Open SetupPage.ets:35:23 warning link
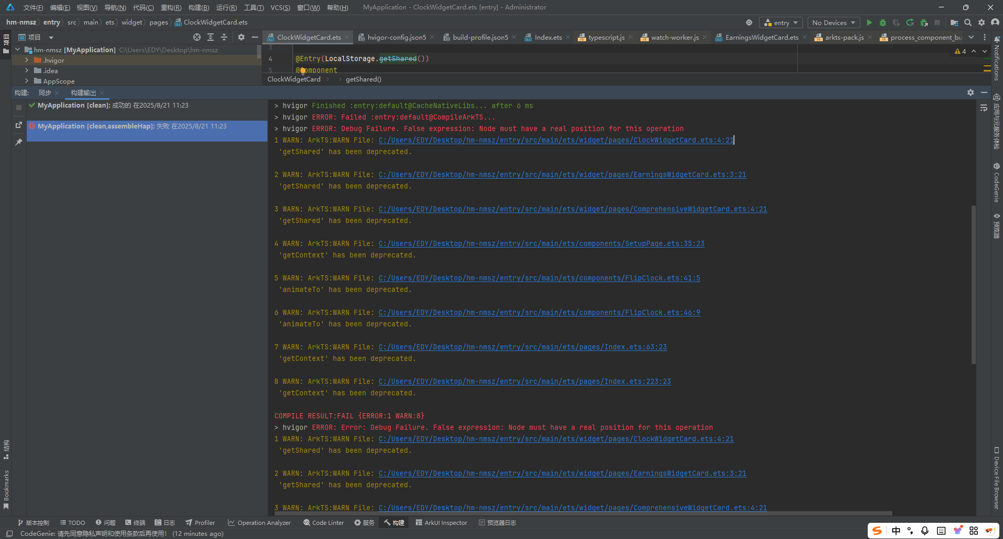Screen dimensions: 1003x539 [x=541, y=243]
